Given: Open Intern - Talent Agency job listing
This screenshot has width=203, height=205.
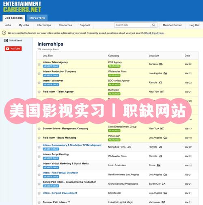Looking at the screenshot, I should point(55,62).
